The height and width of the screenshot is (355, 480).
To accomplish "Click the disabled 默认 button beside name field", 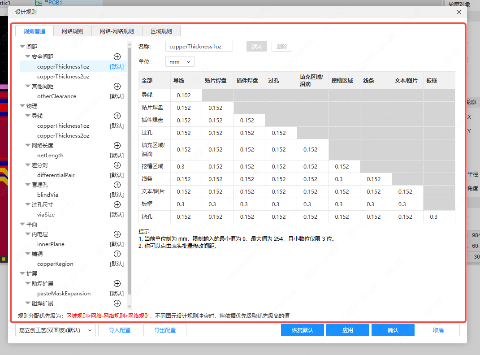I will [x=257, y=47].
